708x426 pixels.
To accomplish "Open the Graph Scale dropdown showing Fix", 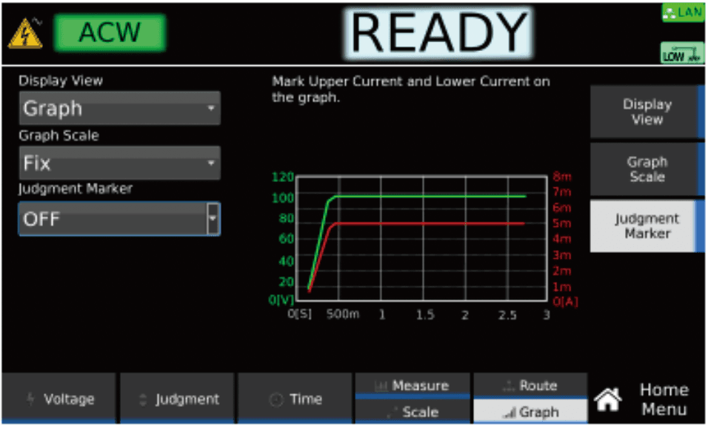I will coord(119,163).
